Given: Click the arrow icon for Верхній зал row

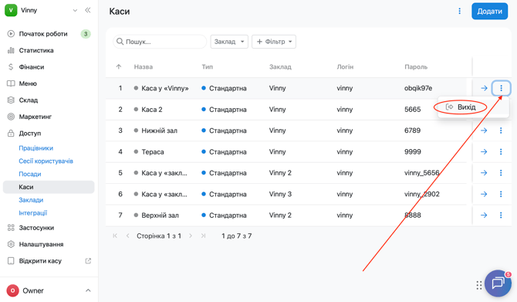Looking at the screenshot, I should [484, 215].
